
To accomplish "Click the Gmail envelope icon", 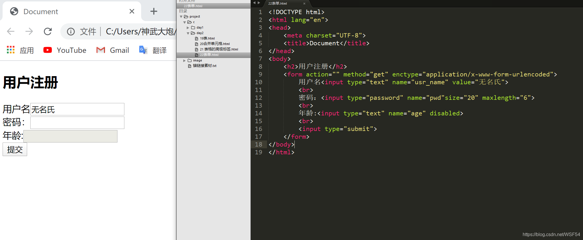I will pyautogui.click(x=101, y=50).
